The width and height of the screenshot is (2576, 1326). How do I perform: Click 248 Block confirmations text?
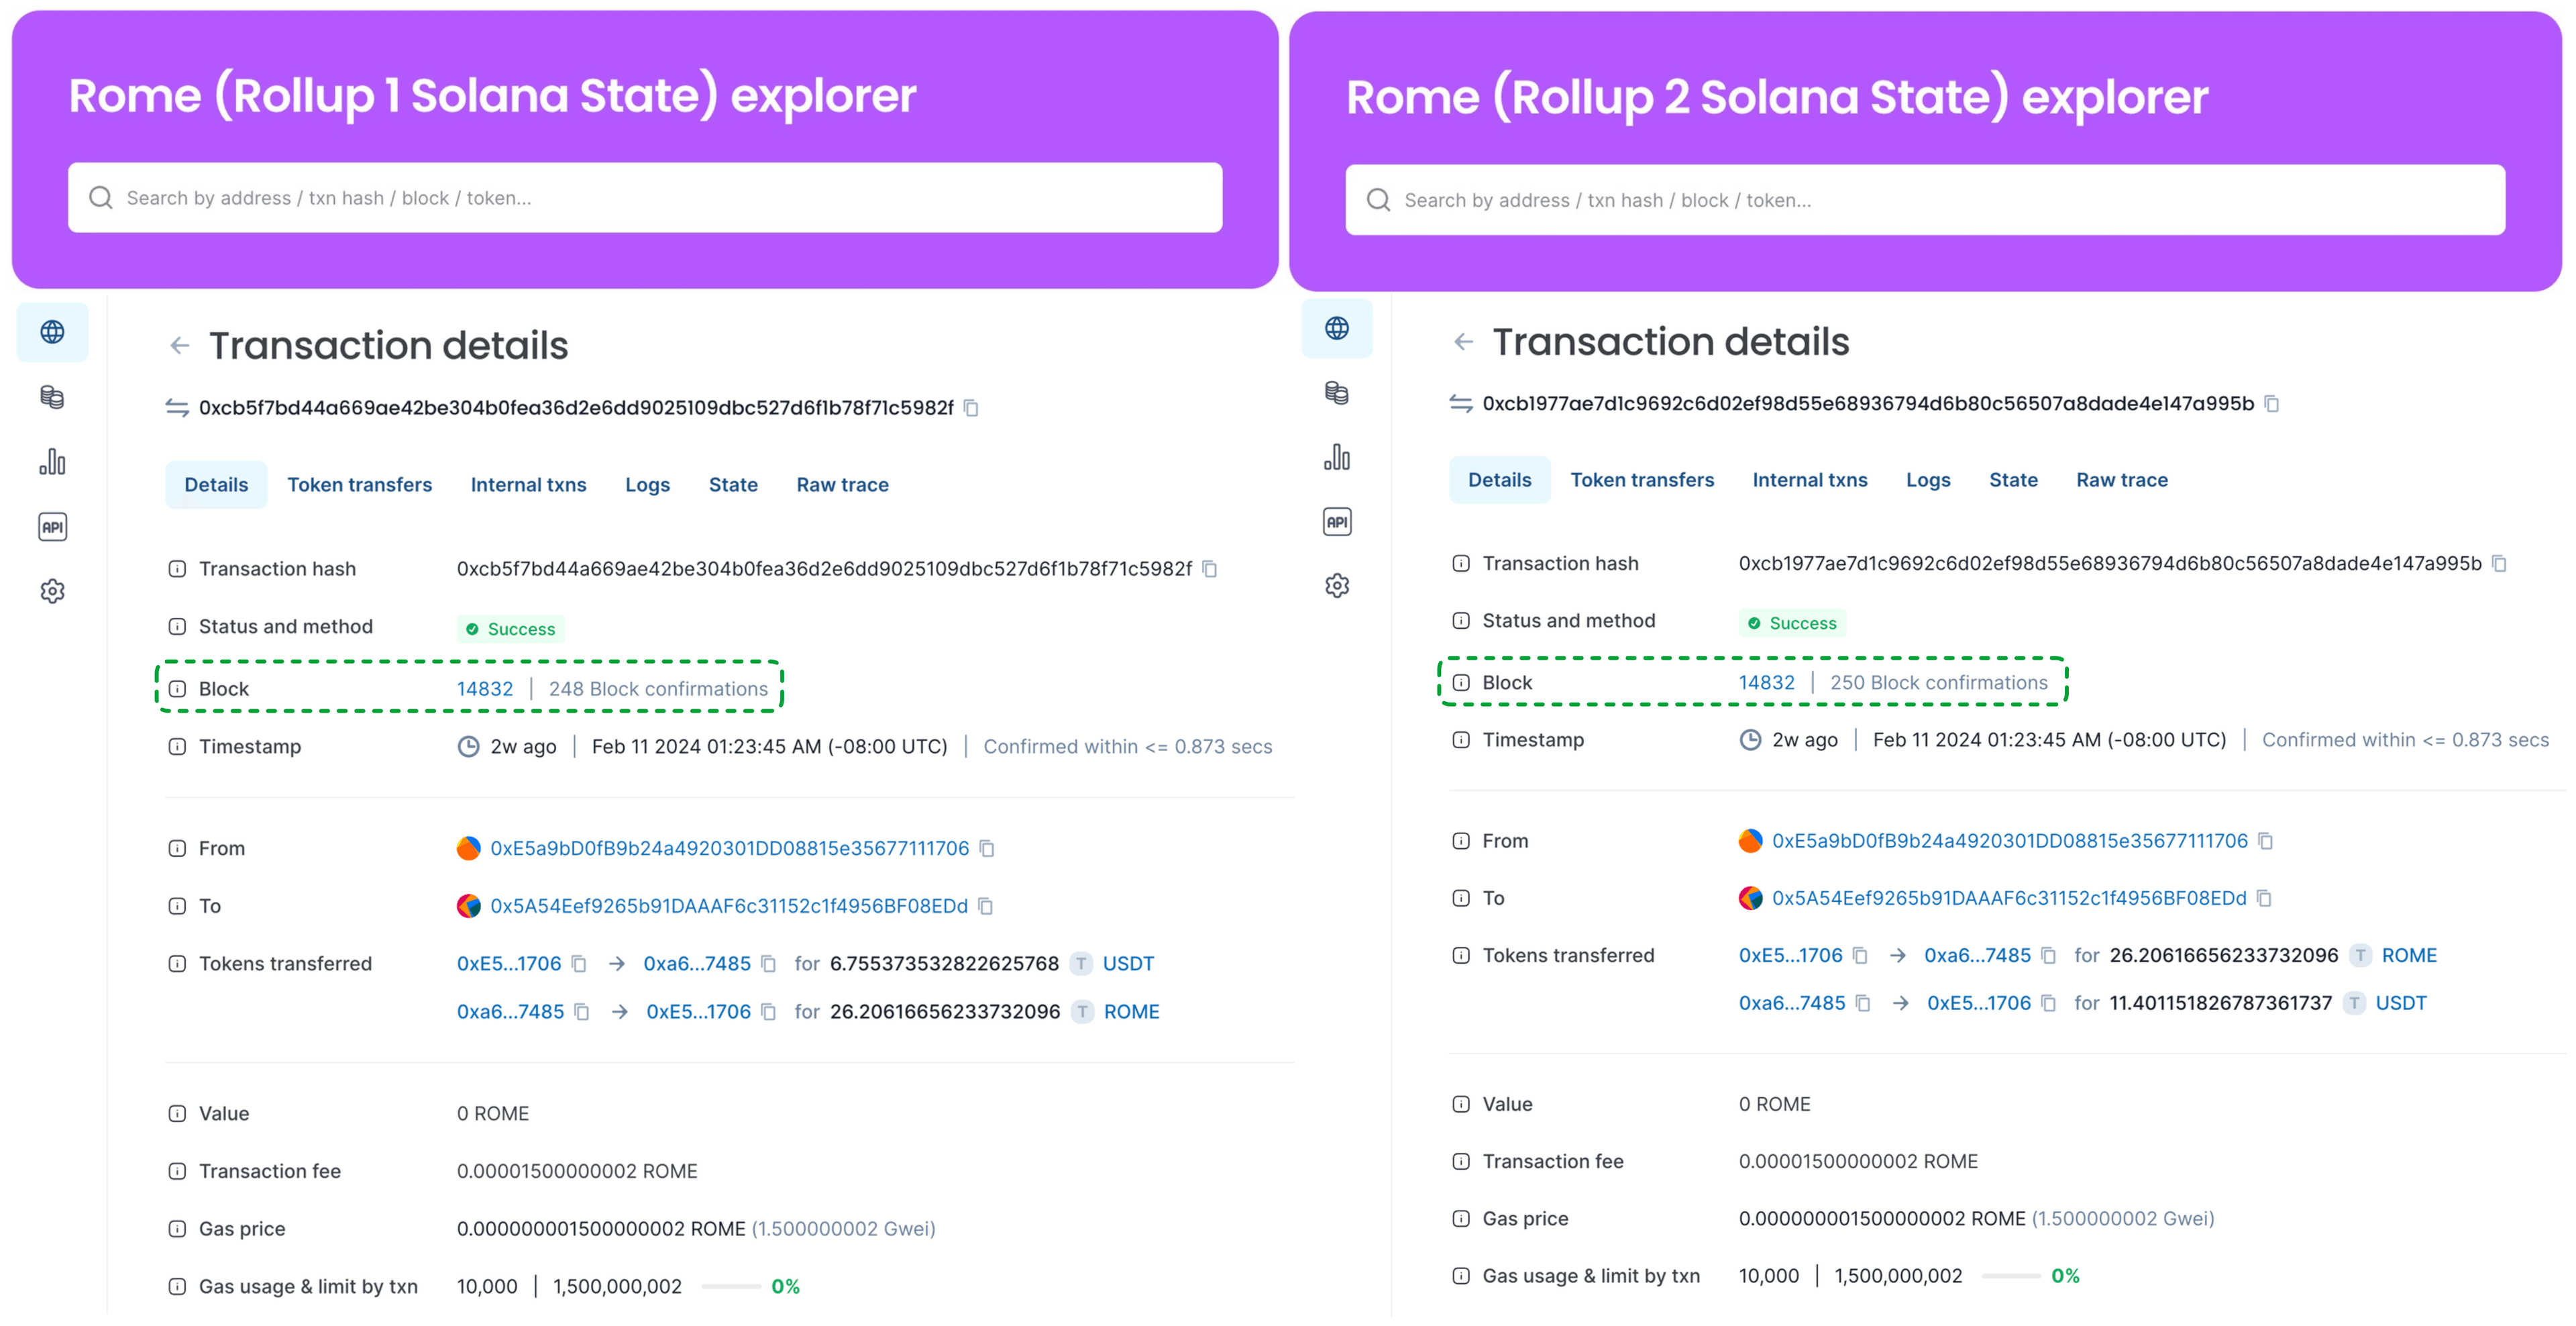click(x=658, y=689)
